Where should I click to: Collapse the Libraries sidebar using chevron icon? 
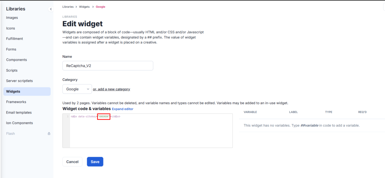point(51,9)
